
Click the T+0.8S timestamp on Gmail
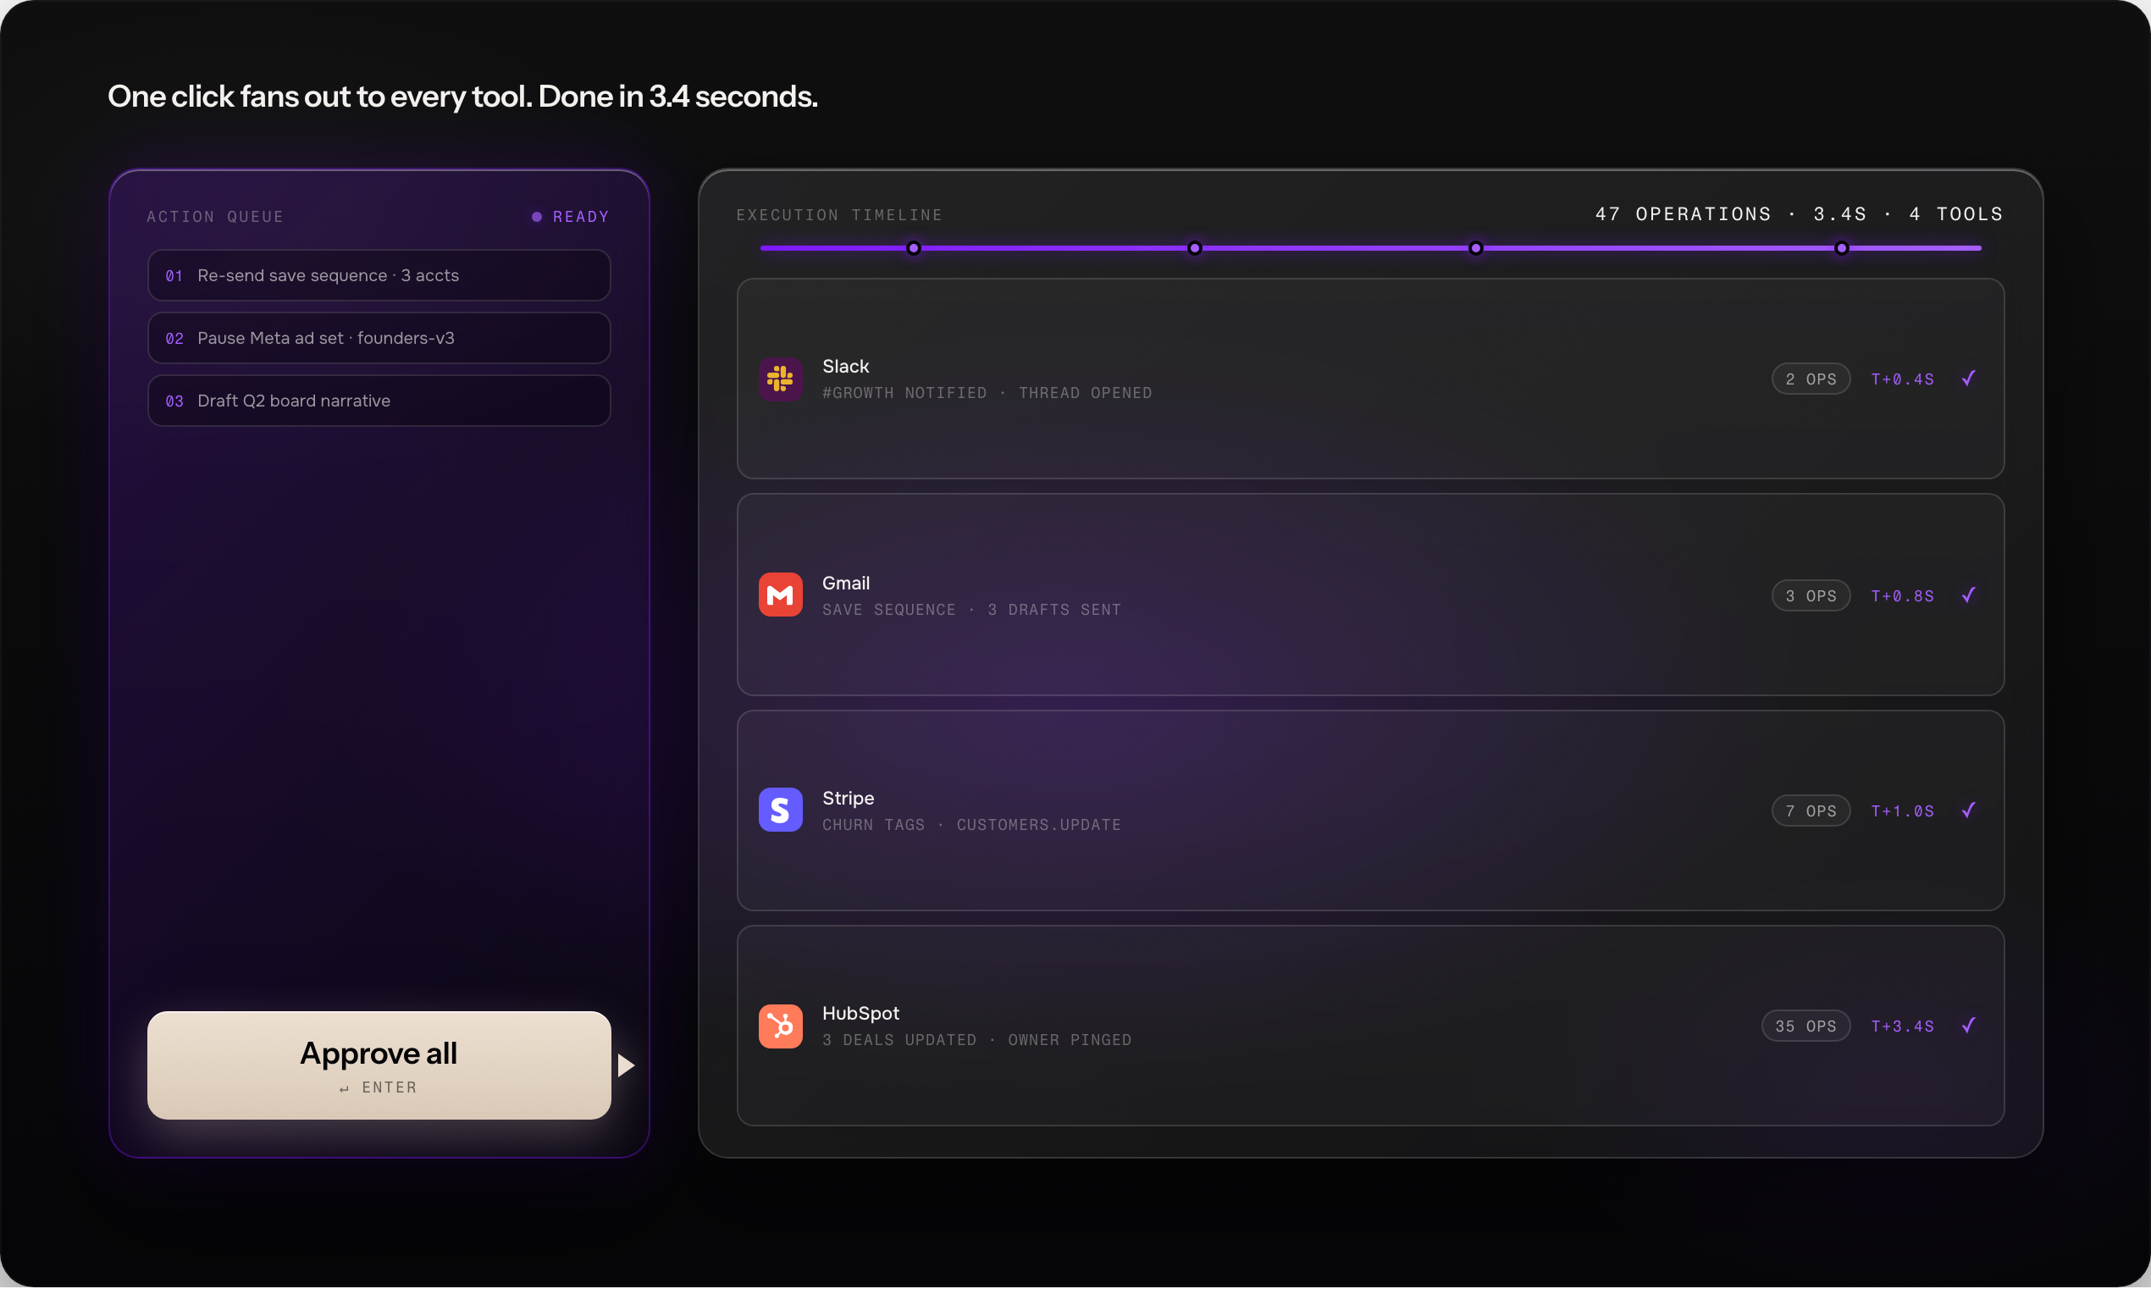[x=1902, y=596]
